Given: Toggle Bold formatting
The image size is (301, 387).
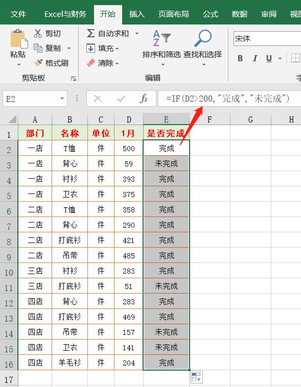Looking at the screenshot, I should pos(240,59).
